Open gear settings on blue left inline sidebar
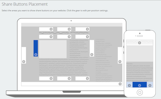Viewport: 161px width, 99px height. point(36,55)
